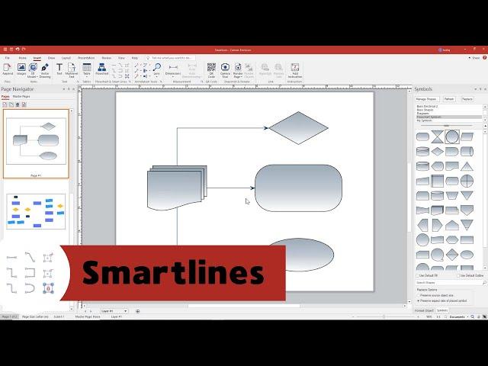The image size is (488, 366).
Task: Toggle the Use Default Fill checkbox
Action: 417,275
